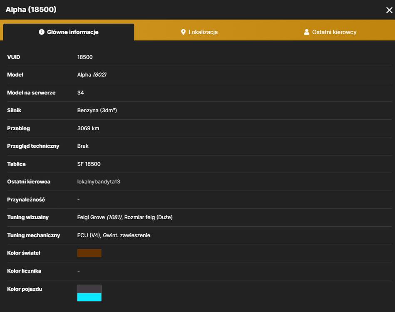Click the VUID row label

point(14,57)
